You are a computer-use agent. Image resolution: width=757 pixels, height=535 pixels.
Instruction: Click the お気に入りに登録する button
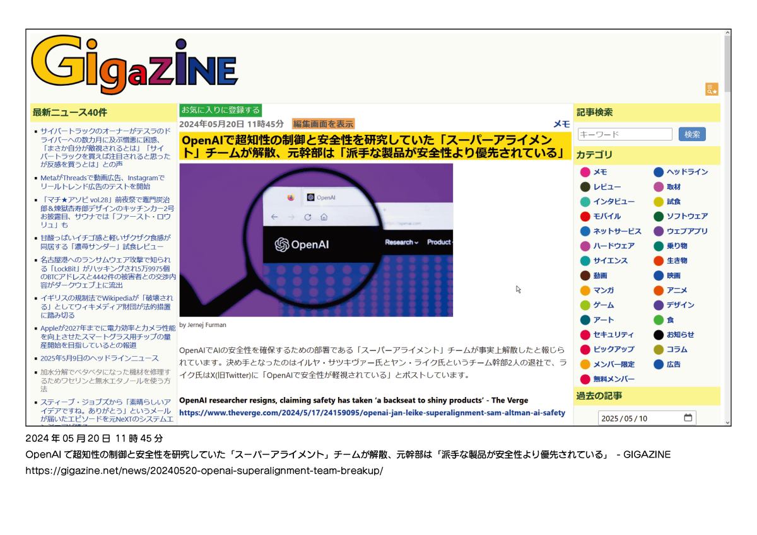220,110
